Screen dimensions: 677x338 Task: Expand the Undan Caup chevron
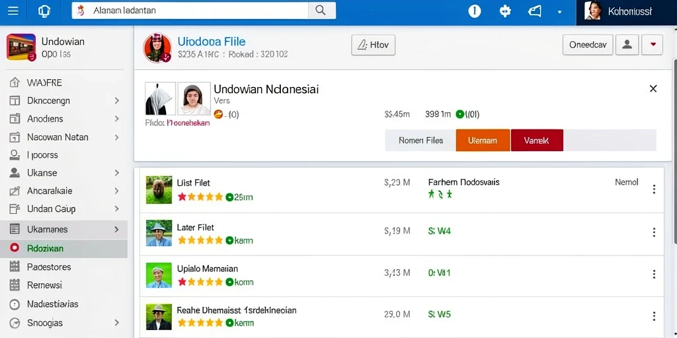coord(116,209)
